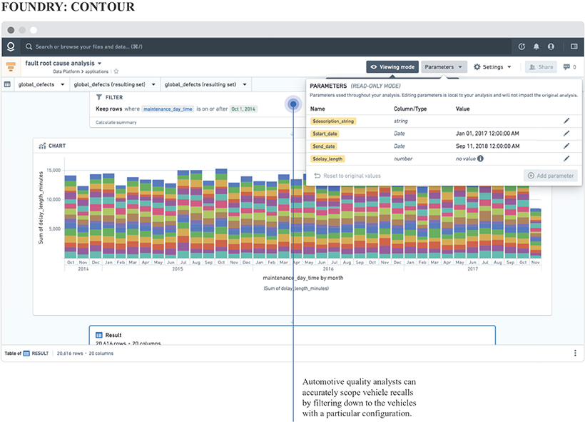This screenshot has width=585, height=422.
Task: Star the analysis as a favorite
Action: tap(116, 71)
